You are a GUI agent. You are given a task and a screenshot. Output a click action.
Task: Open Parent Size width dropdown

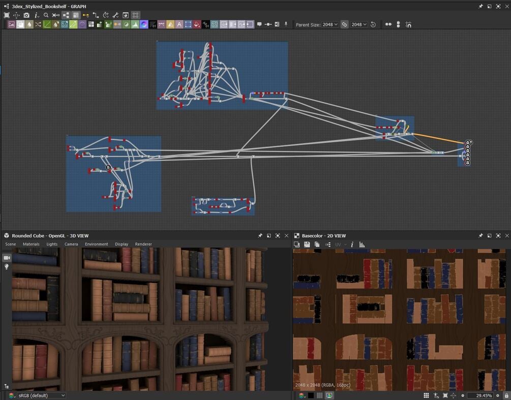(329, 24)
